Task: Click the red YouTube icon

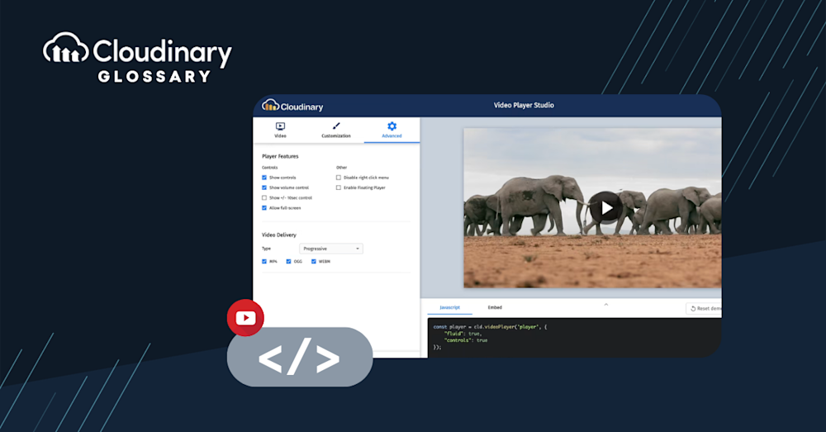Action: (245, 318)
